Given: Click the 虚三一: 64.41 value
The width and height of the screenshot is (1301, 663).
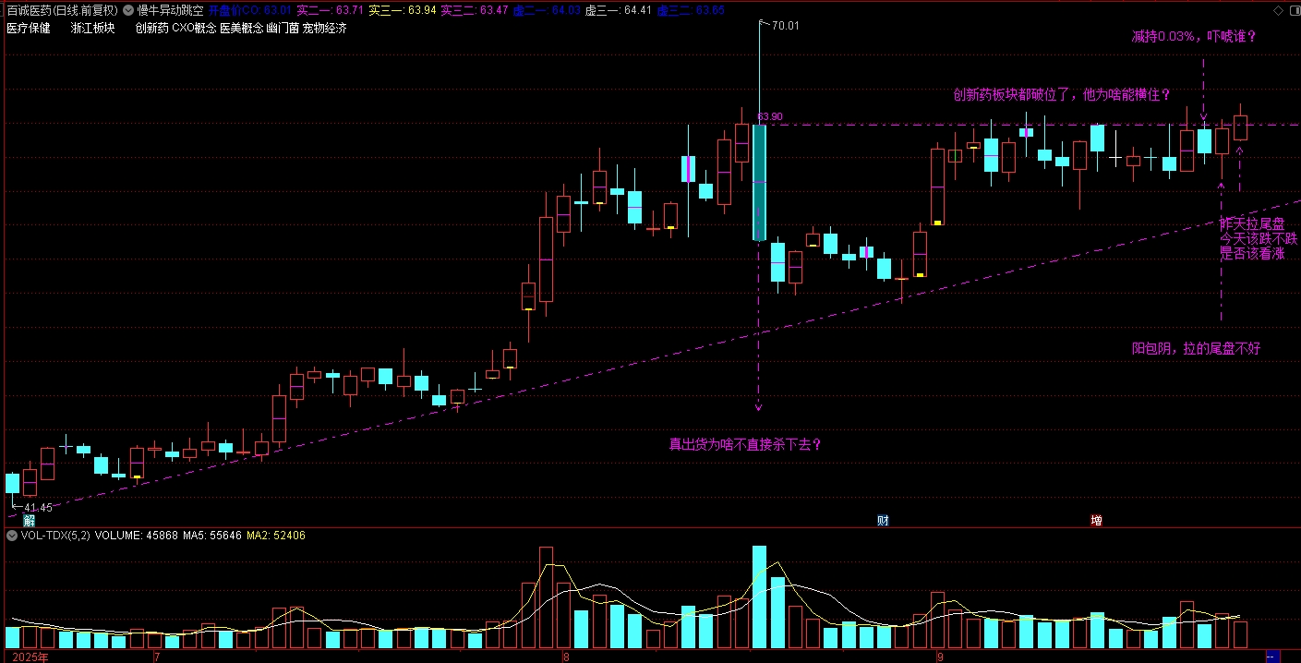Looking at the screenshot, I should point(619,10).
